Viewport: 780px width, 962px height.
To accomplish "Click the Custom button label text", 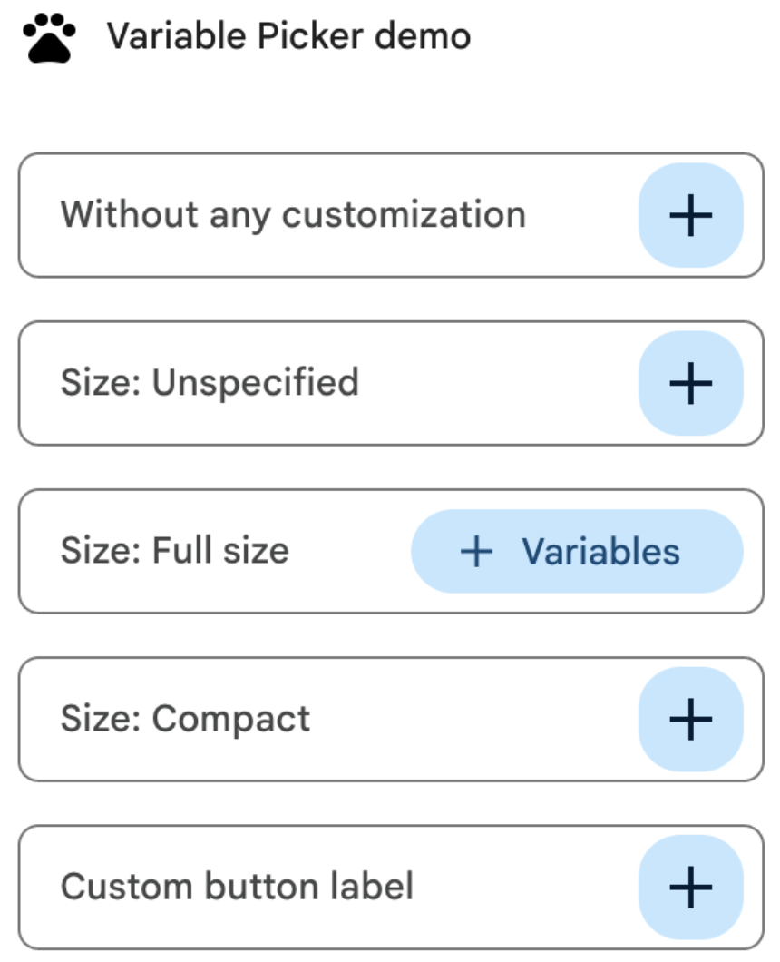I will pyautogui.click(x=238, y=886).
